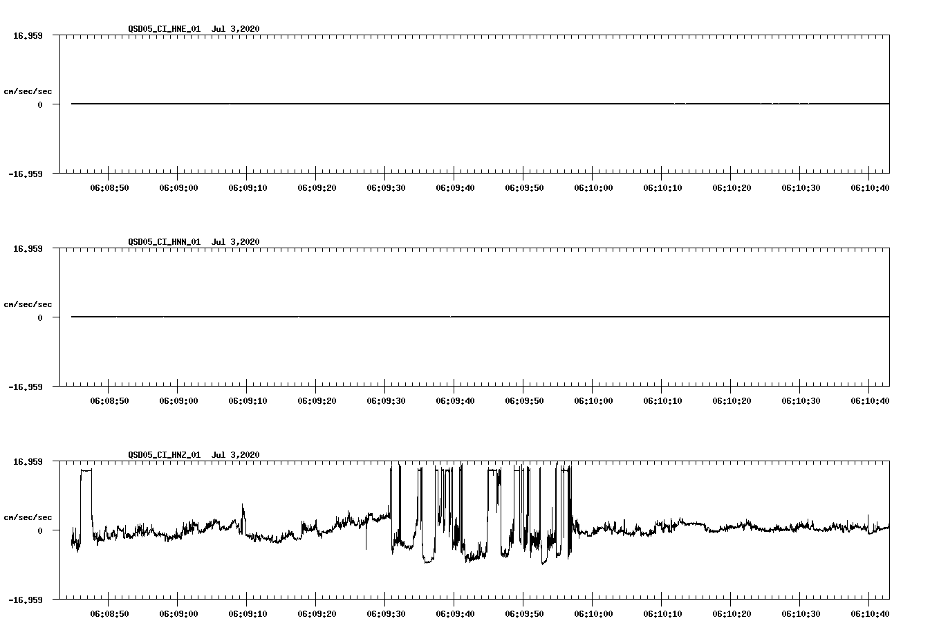Screen dimensions: 939x639
Task: Click the 06:09:30 time label under HNZ plot
Action: pos(386,614)
